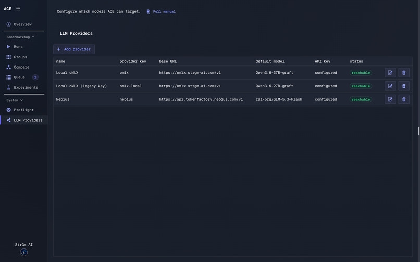Click the name column header

60,61
